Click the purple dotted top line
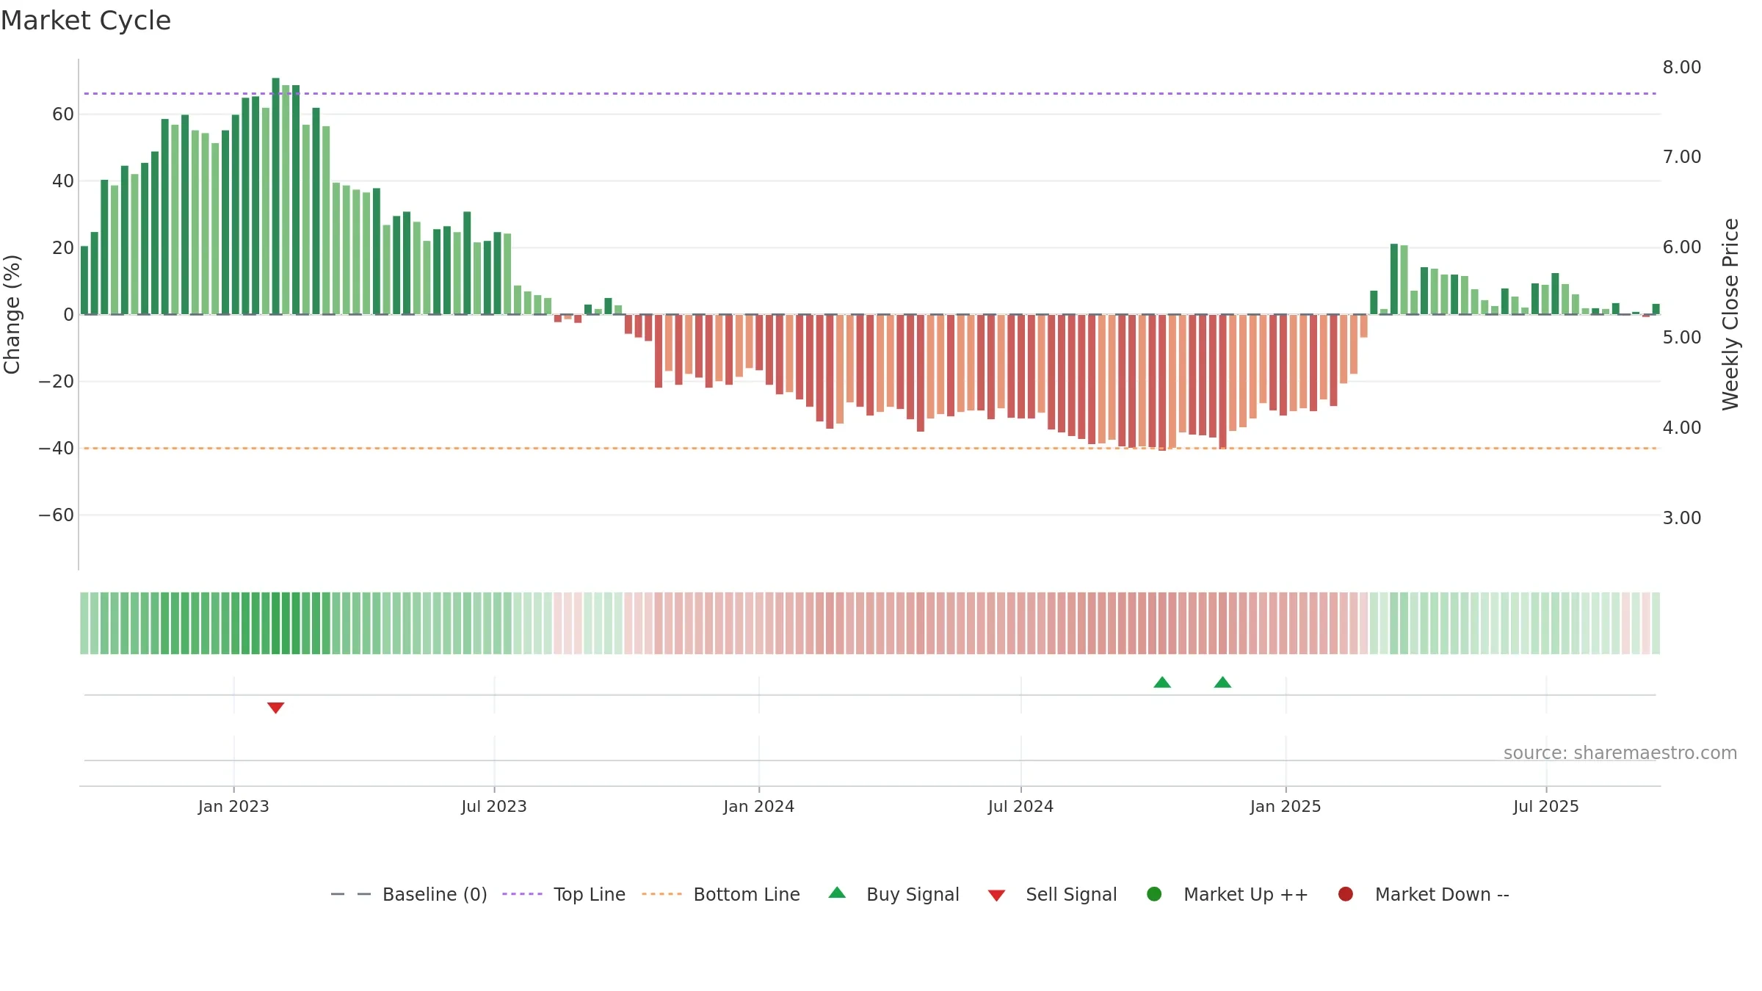Image resolution: width=1762 pixels, height=991 pixels. [x=870, y=93]
